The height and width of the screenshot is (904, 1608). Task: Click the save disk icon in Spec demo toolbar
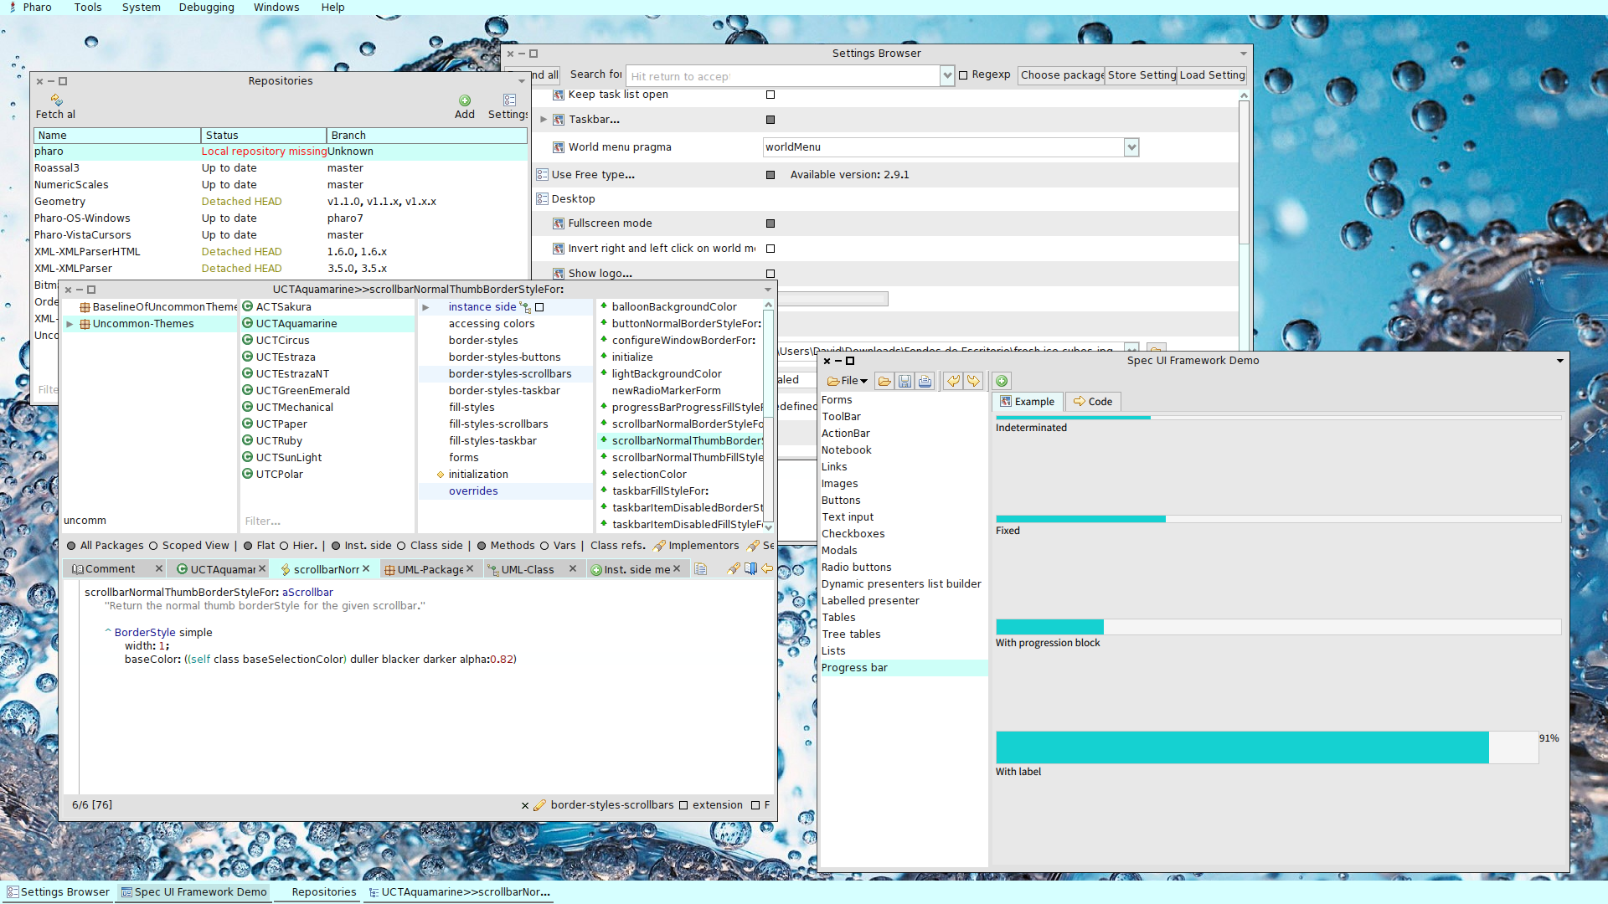click(x=904, y=382)
